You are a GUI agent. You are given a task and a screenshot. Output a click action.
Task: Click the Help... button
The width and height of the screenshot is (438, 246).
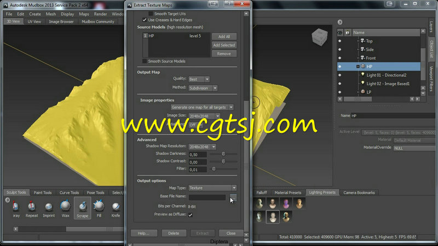pos(143,233)
